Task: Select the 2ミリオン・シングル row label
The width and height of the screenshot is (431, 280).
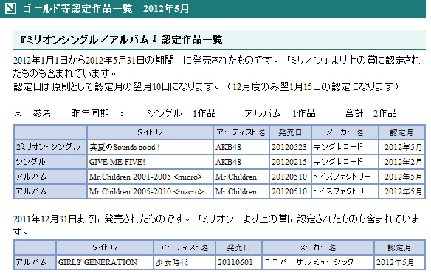Action: pyautogui.click(x=50, y=147)
